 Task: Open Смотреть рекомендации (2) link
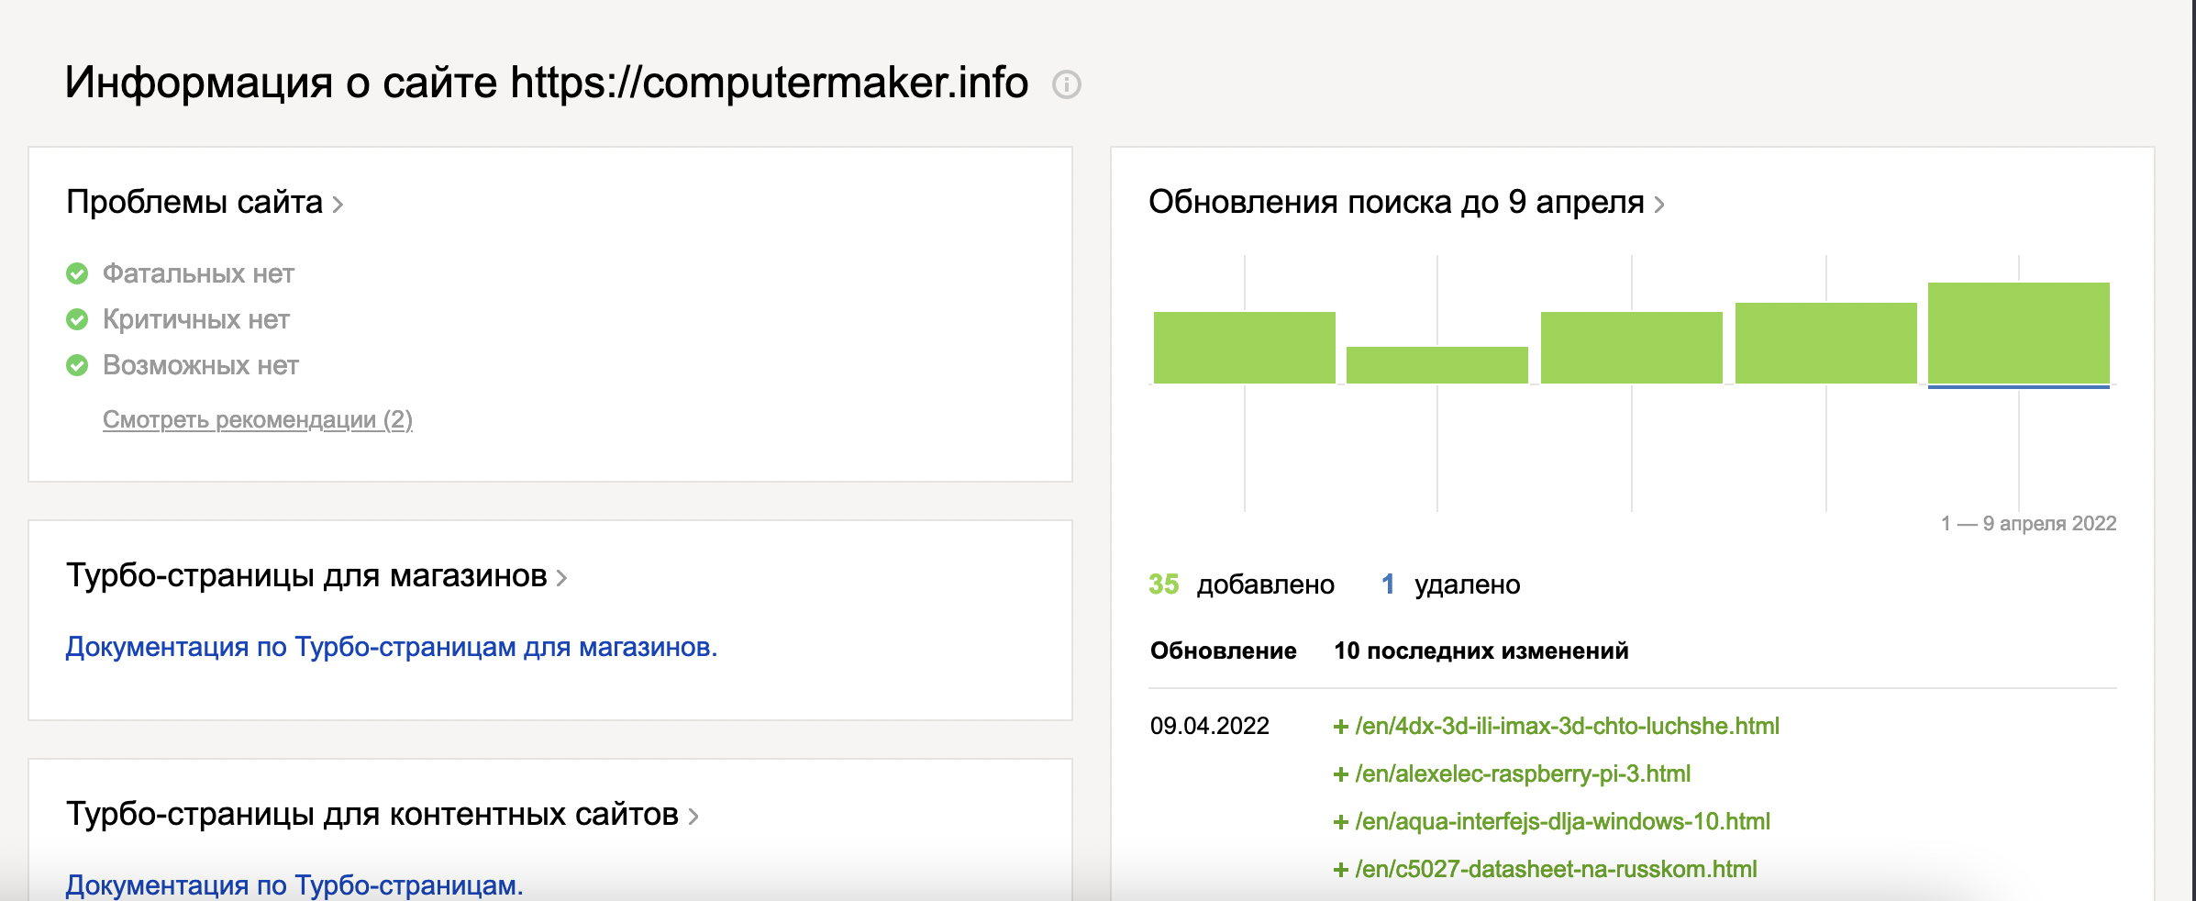[x=258, y=419]
